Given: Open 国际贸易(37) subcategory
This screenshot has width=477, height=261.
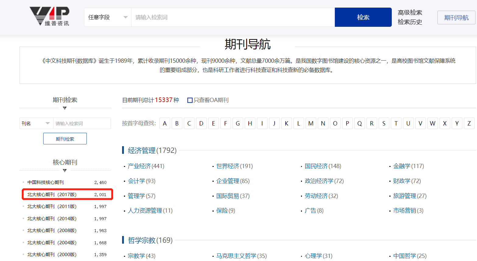Looking at the screenshot, I should tap(233, 196).
